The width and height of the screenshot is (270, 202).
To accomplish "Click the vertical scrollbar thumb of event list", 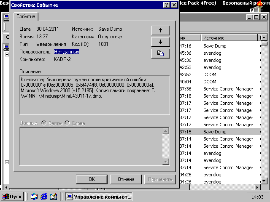I will pyautogui.click(x=264, y=44).
